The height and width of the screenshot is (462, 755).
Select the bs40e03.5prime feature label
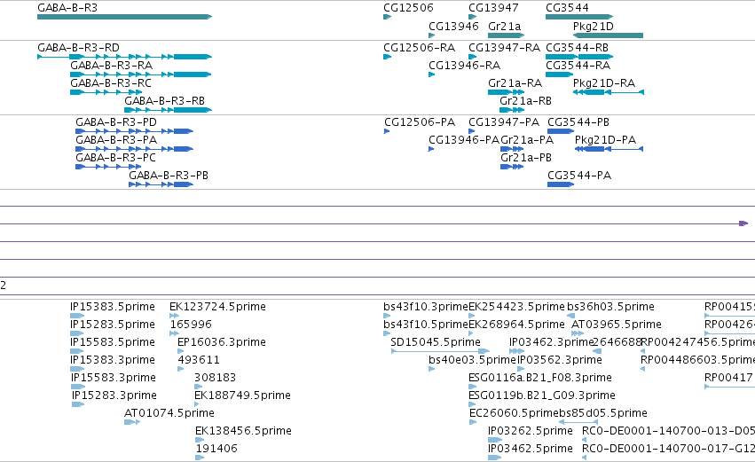(x=472, y=360)
